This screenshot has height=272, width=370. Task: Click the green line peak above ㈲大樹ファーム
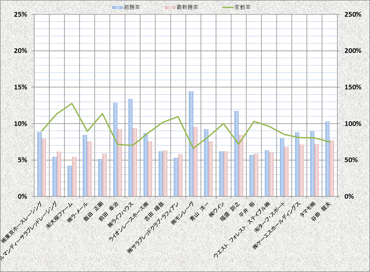point(72,103)
